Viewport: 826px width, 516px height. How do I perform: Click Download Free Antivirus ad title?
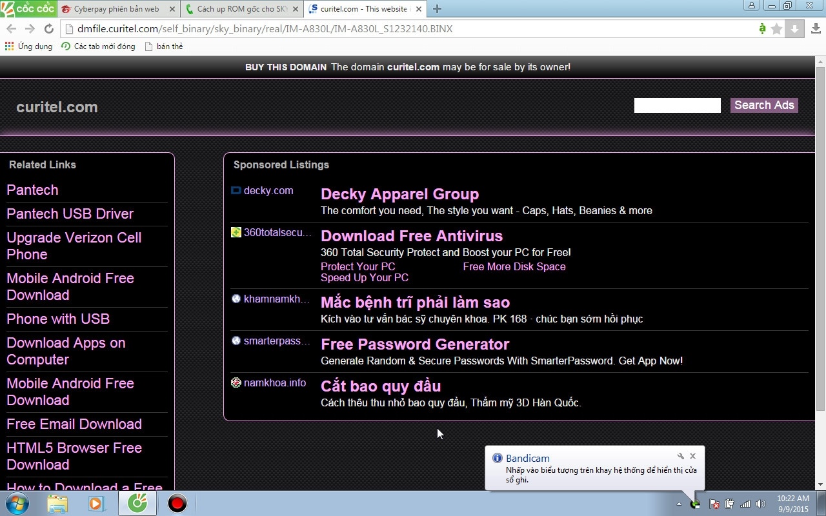click(x=412, y=236)
